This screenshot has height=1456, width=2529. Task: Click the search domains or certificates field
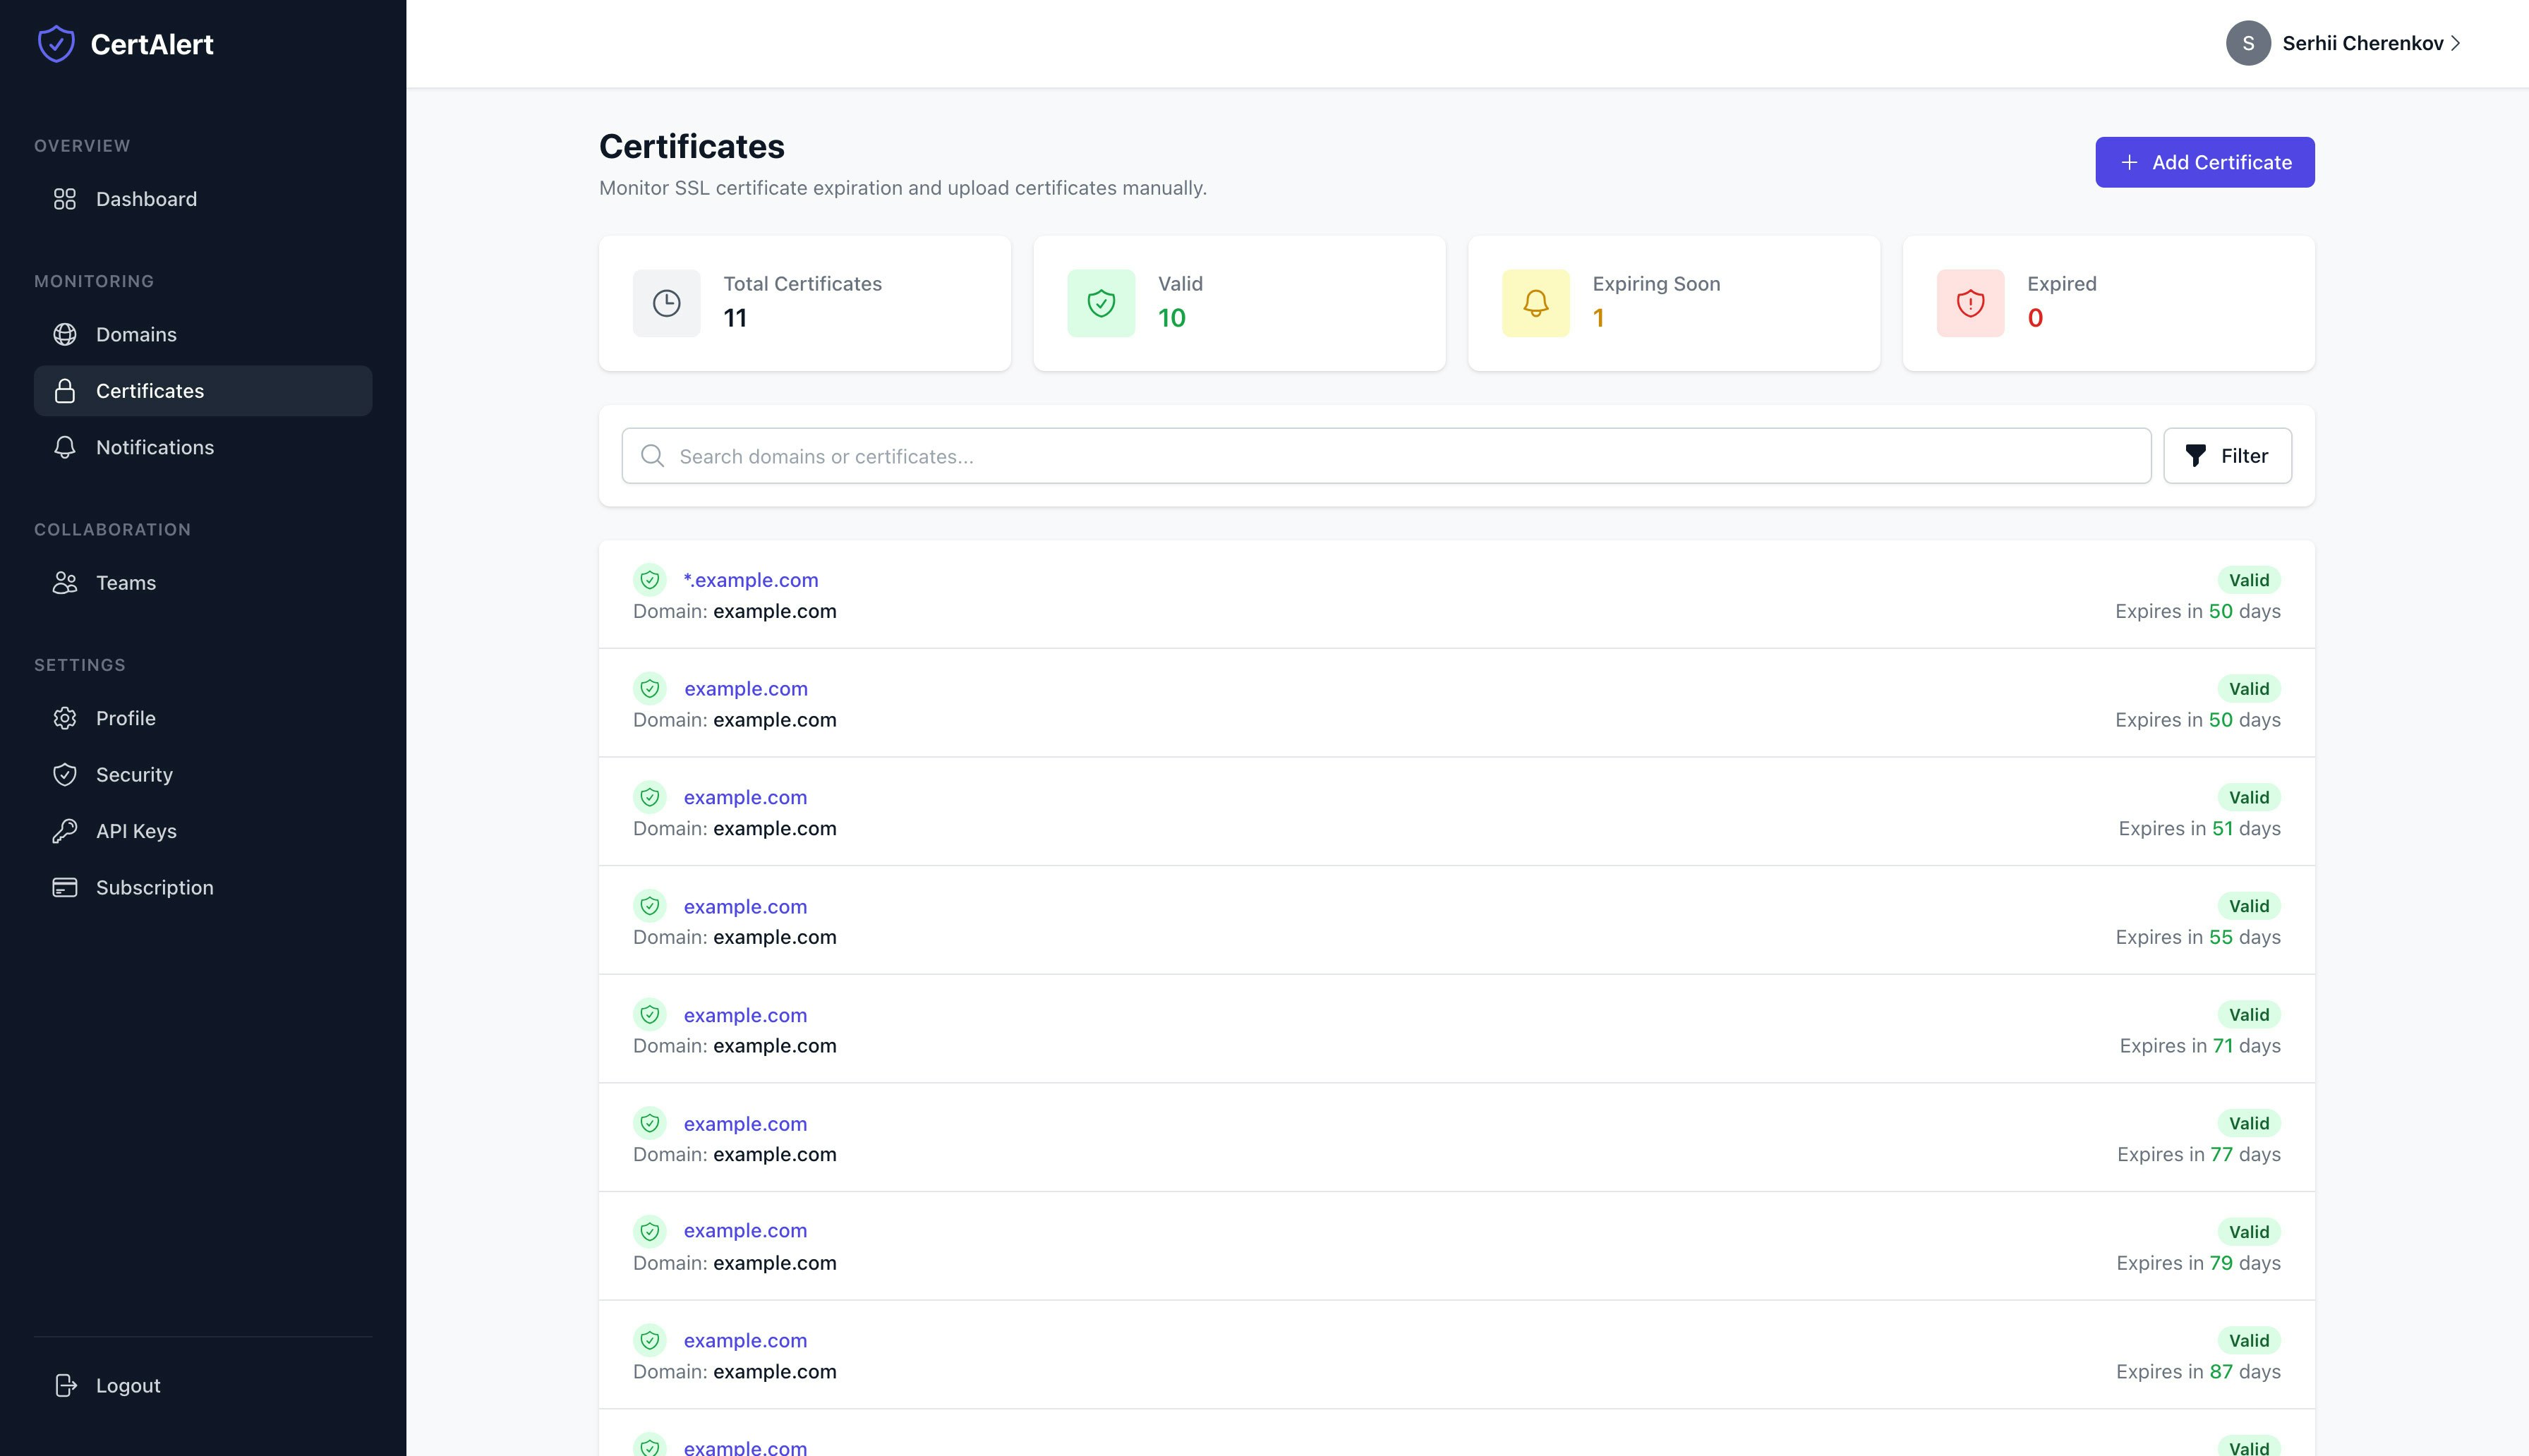tap(1386, 456)
